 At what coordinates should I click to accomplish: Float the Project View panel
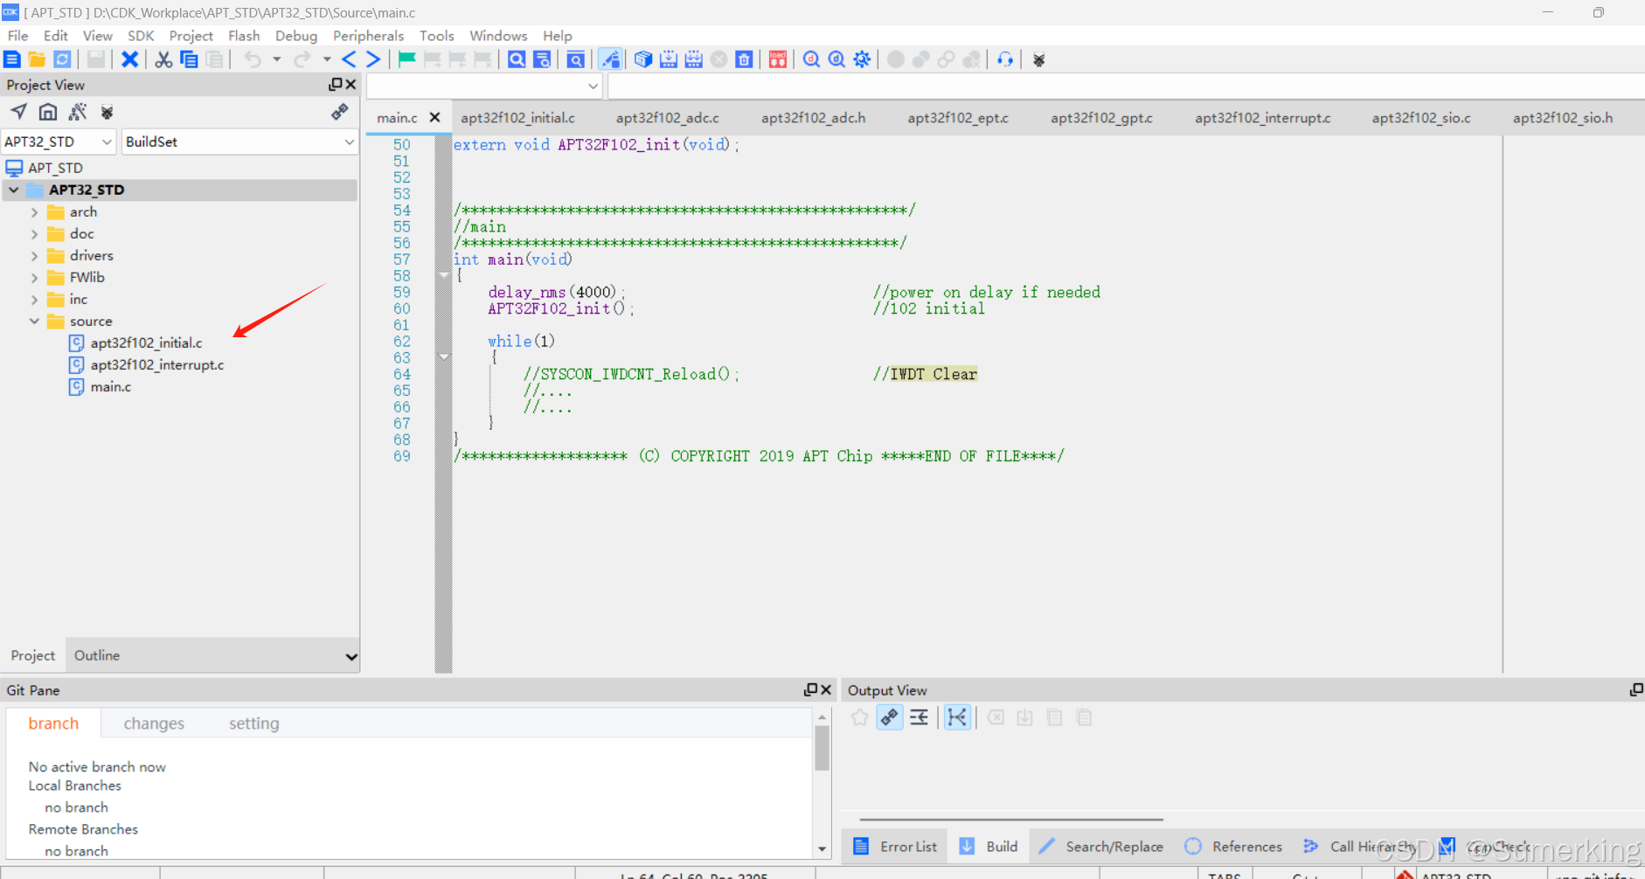click(x=336, y=85)
